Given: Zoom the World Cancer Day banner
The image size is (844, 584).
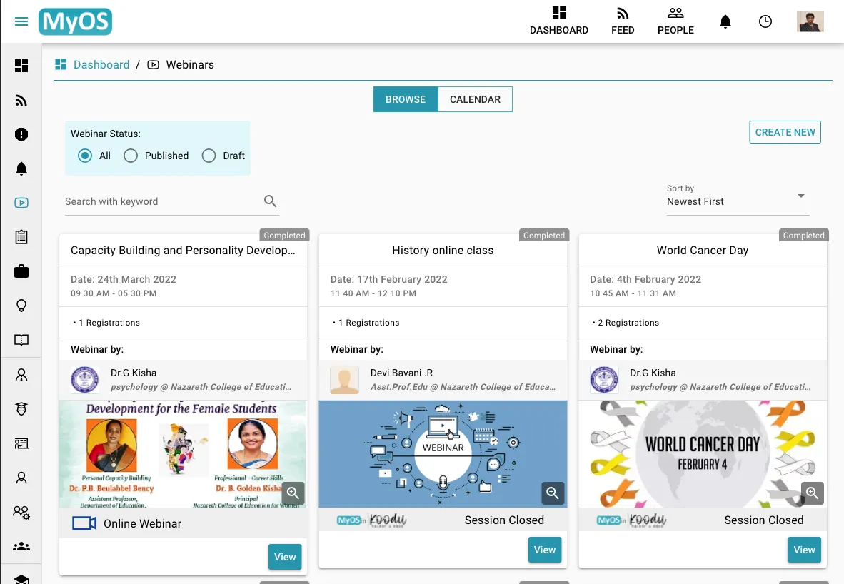Looking at the screenshot, I should pyautogui.click(x=813, y=493).
